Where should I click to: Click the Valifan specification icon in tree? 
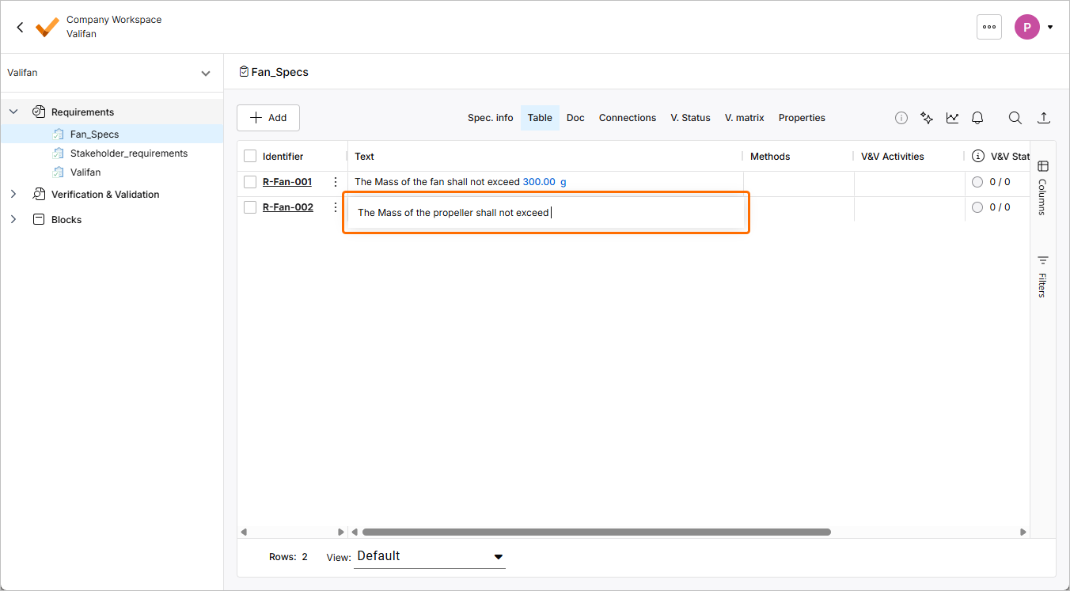point(58,172)
